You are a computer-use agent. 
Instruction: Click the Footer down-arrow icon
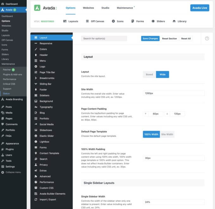[36, 90]
